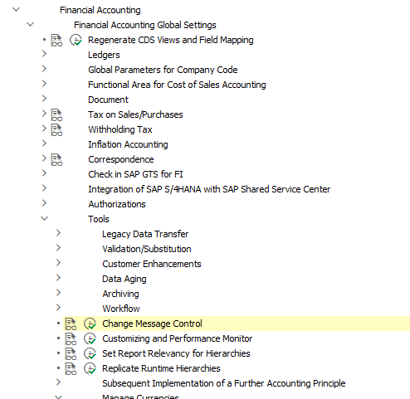Open documentation icon for Set Report Relevancy
This screenshot has height=399, width=410.
(71, 353)
